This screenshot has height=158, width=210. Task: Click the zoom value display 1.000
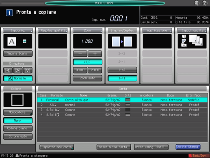click(x=87, y=41)
